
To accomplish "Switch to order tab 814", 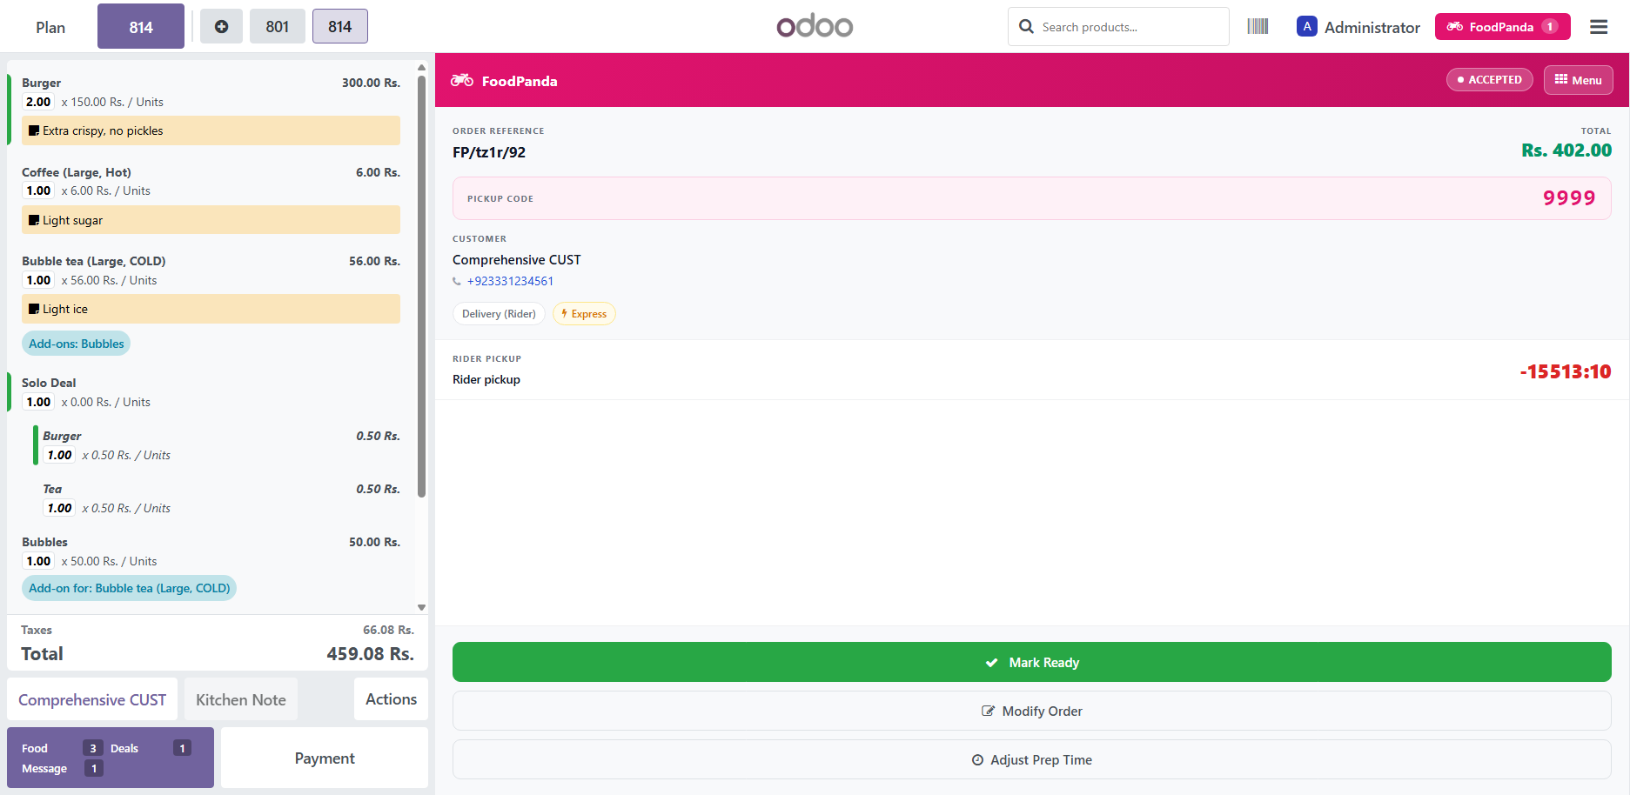I will click(x=340, y=26).
